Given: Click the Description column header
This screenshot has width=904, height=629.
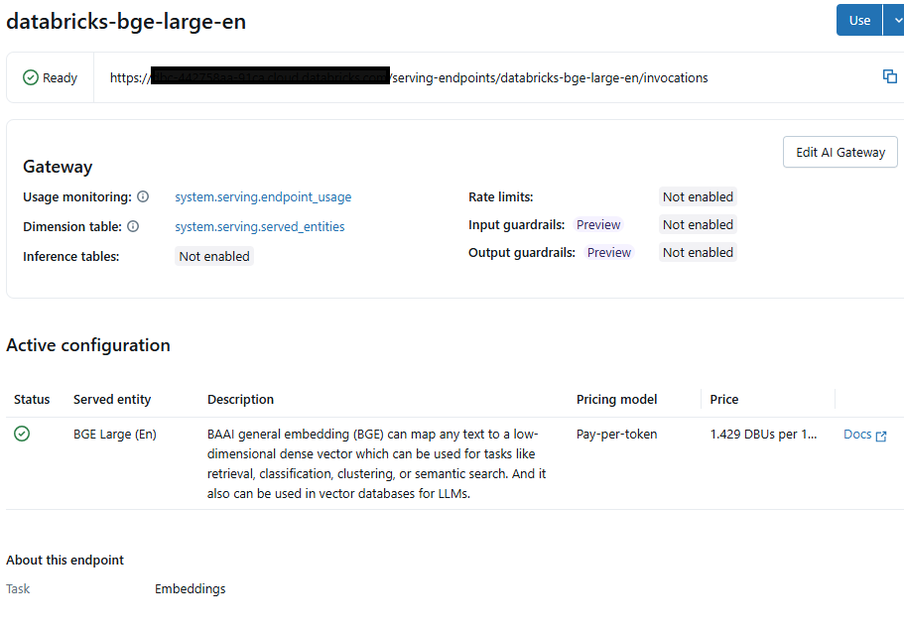Looking at the screenshot, I should tap(240, 399).
